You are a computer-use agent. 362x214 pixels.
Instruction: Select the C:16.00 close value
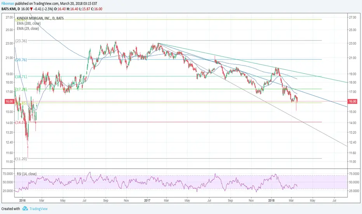[x=97, y=9]
